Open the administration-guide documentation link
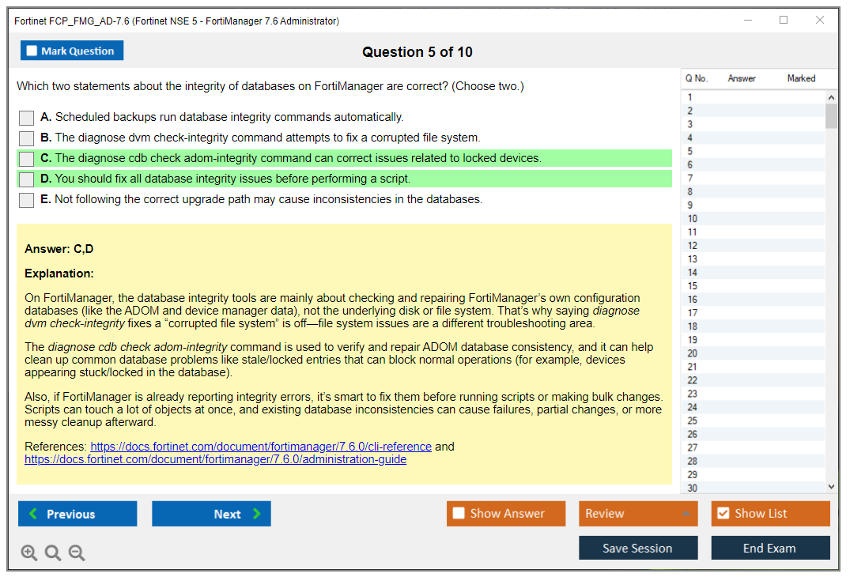This screenshot has width=850, height=581. (215, 459)
